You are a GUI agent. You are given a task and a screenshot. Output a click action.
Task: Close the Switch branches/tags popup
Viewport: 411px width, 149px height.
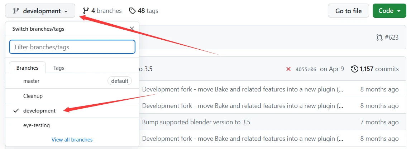132,29
